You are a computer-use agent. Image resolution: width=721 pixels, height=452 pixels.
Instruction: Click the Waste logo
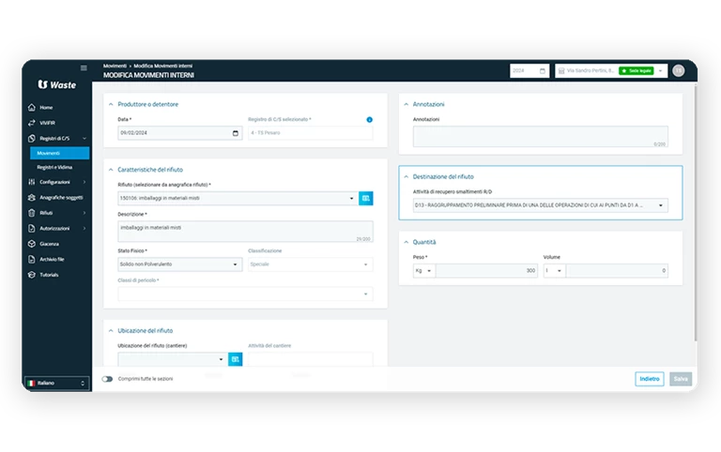tap(57, 84)
